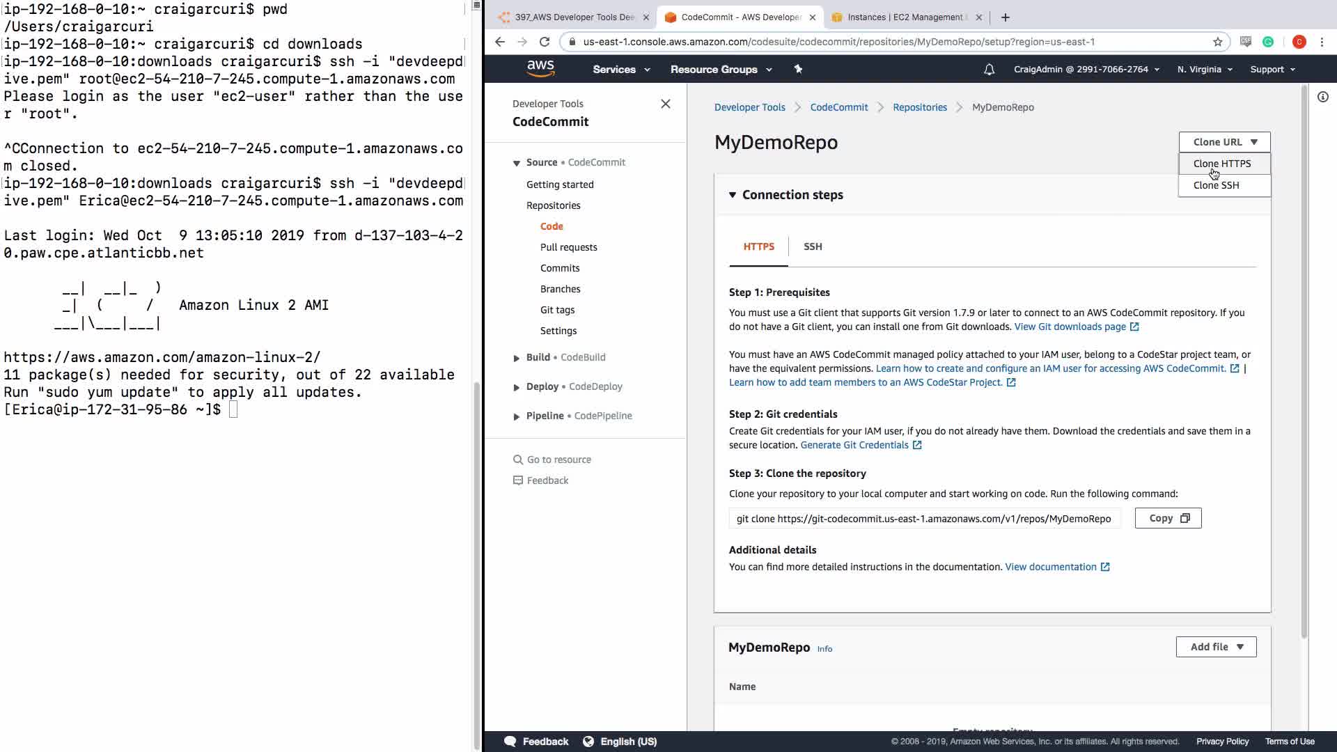Viewport: 1337px width, 752px height.
Task: Click the Go to resource search field
Action: [x=558, y=460]
